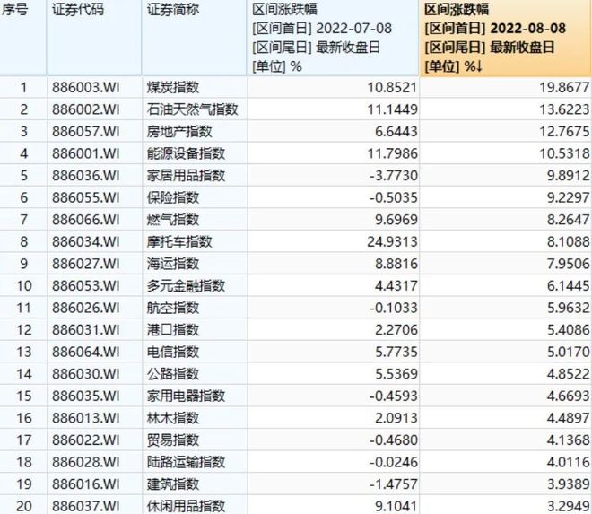592x514 pixels.
Task: Click value 5.5369 for 公路指数
Action: 396,374
